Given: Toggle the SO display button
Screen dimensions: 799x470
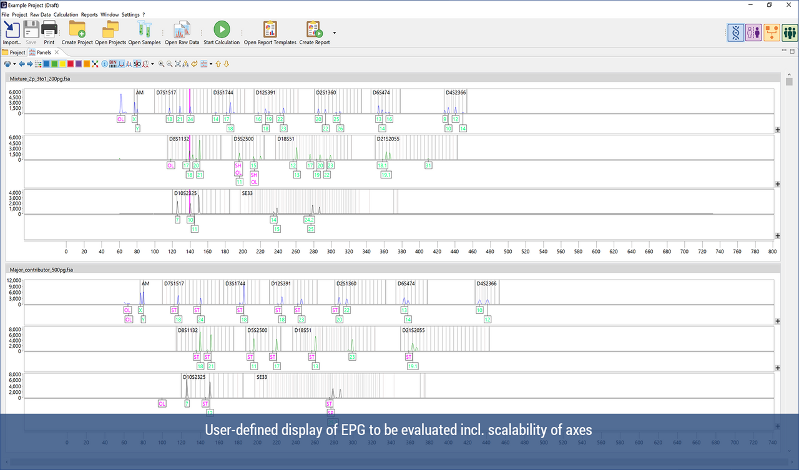Looking at the screenshot, I should (137, 64).
